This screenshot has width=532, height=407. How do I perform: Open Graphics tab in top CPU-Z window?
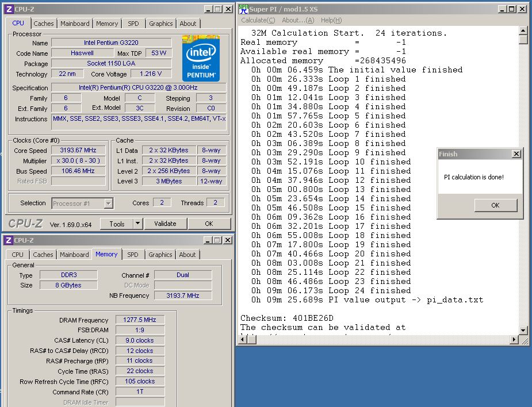point(161,24)
